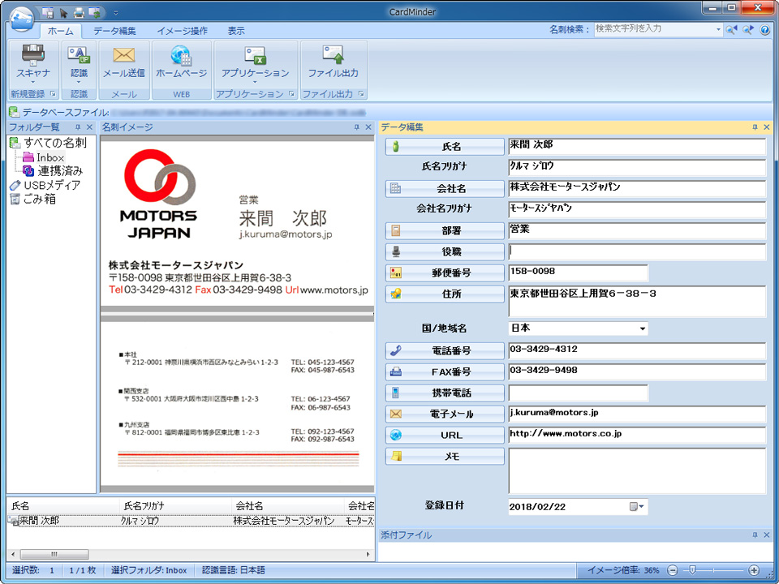This screenshot has width=779, height=584.
Task: Click the Send Mail (メール送信) icon
Action: click(123, 57)
